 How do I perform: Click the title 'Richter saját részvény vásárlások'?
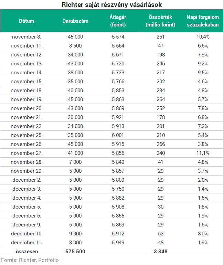click(x=111, y=5)
